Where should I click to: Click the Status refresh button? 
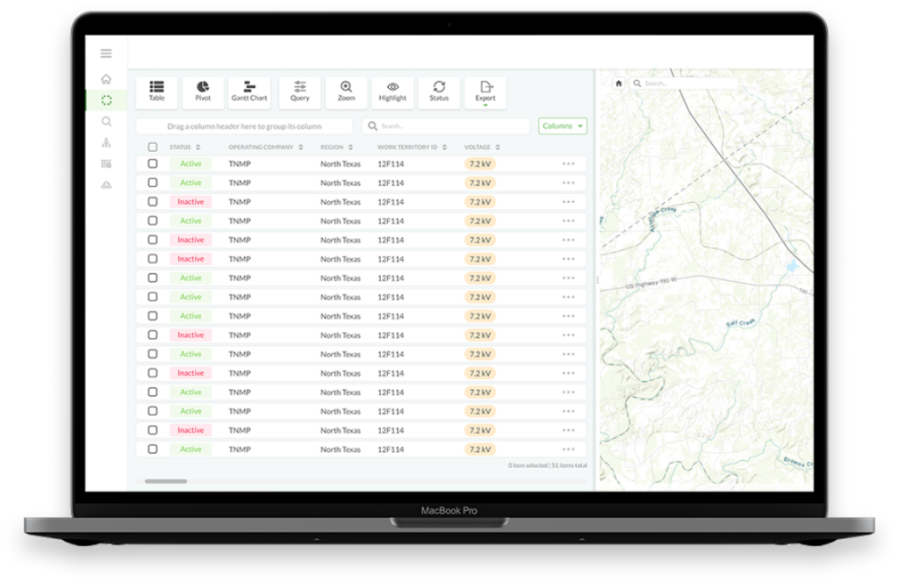click(x=439, y=91)
